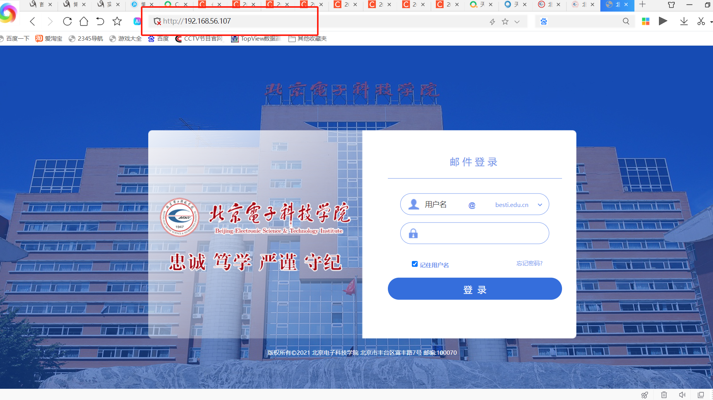Click the forward navigation arrow
This screenshot has width=713, height=400.
(50, 21)
